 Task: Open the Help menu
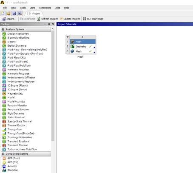tap(66, 8)
